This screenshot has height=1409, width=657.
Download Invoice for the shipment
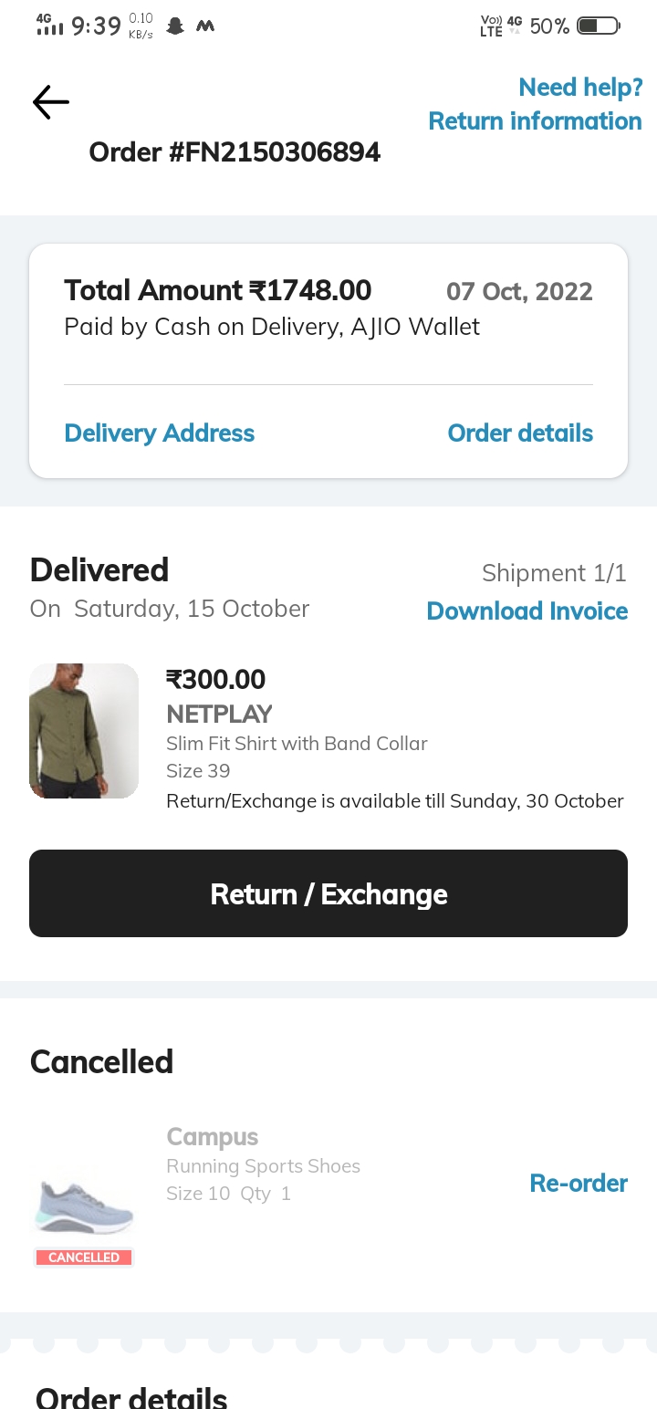click(527, 611)
